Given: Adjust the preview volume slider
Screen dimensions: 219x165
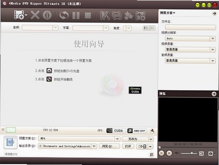Looking at the screenshot, I should point(189,153).
